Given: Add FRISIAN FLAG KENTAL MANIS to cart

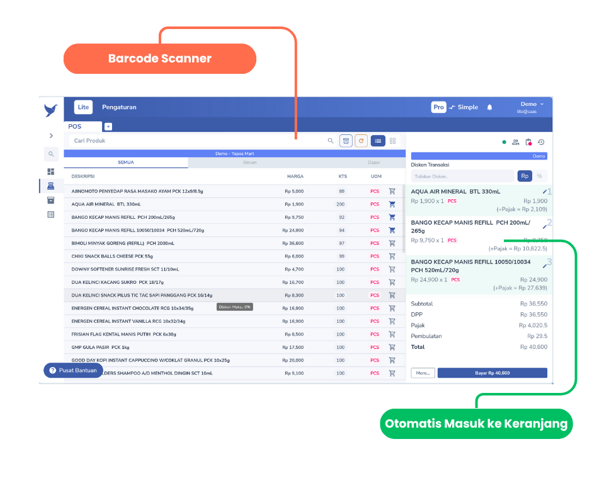Looking at the screenshot, I should (392, 334).
